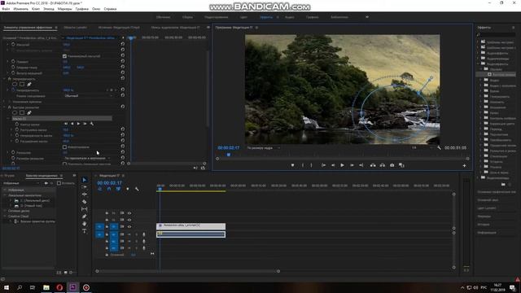This screenshot has height=293, width=521.
Task: Step back one frame in Program monitor
Action: [x=333, y=165]
